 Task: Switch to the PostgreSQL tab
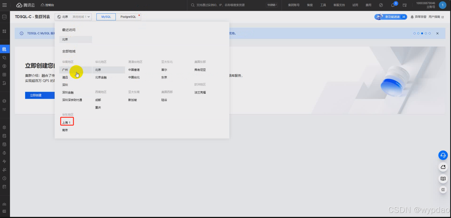click(x=128, y=17)
